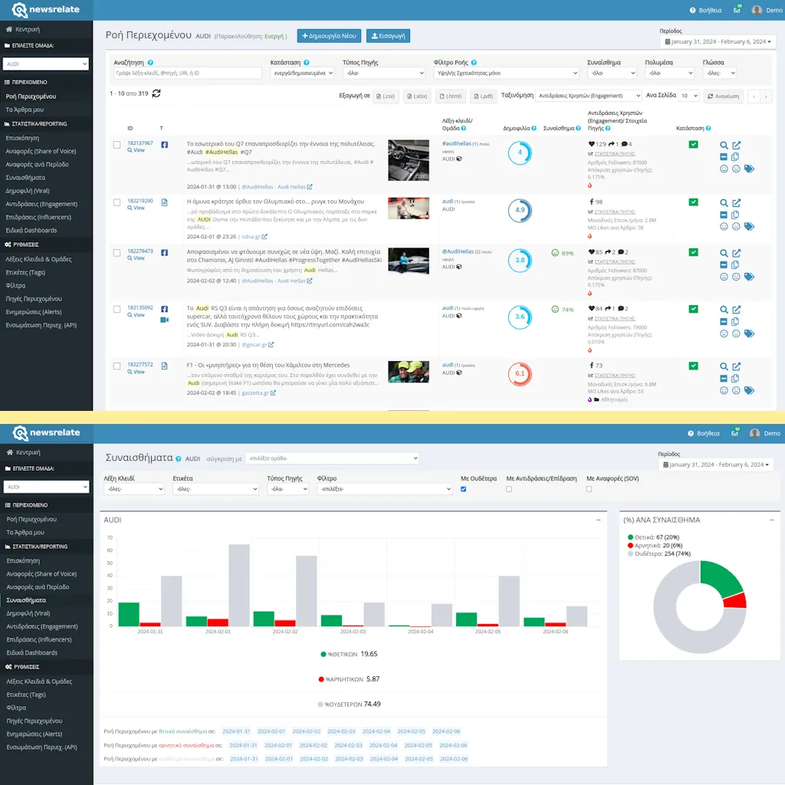Image resolution: width=785 pixels, height=785 pixels.
Task: Open 'Ενημερώσεις (Alerts)' in the Συναισθήματα page sidebar
Action: point(34,734)
